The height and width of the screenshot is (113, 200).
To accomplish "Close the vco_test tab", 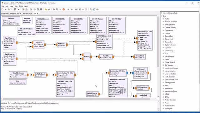I will [8, 13].
